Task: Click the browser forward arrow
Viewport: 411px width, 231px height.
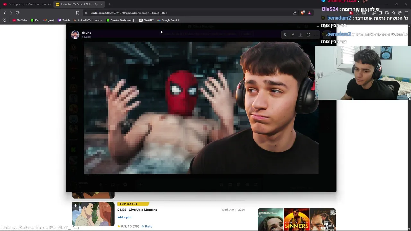Action: [x=11, y=13]
